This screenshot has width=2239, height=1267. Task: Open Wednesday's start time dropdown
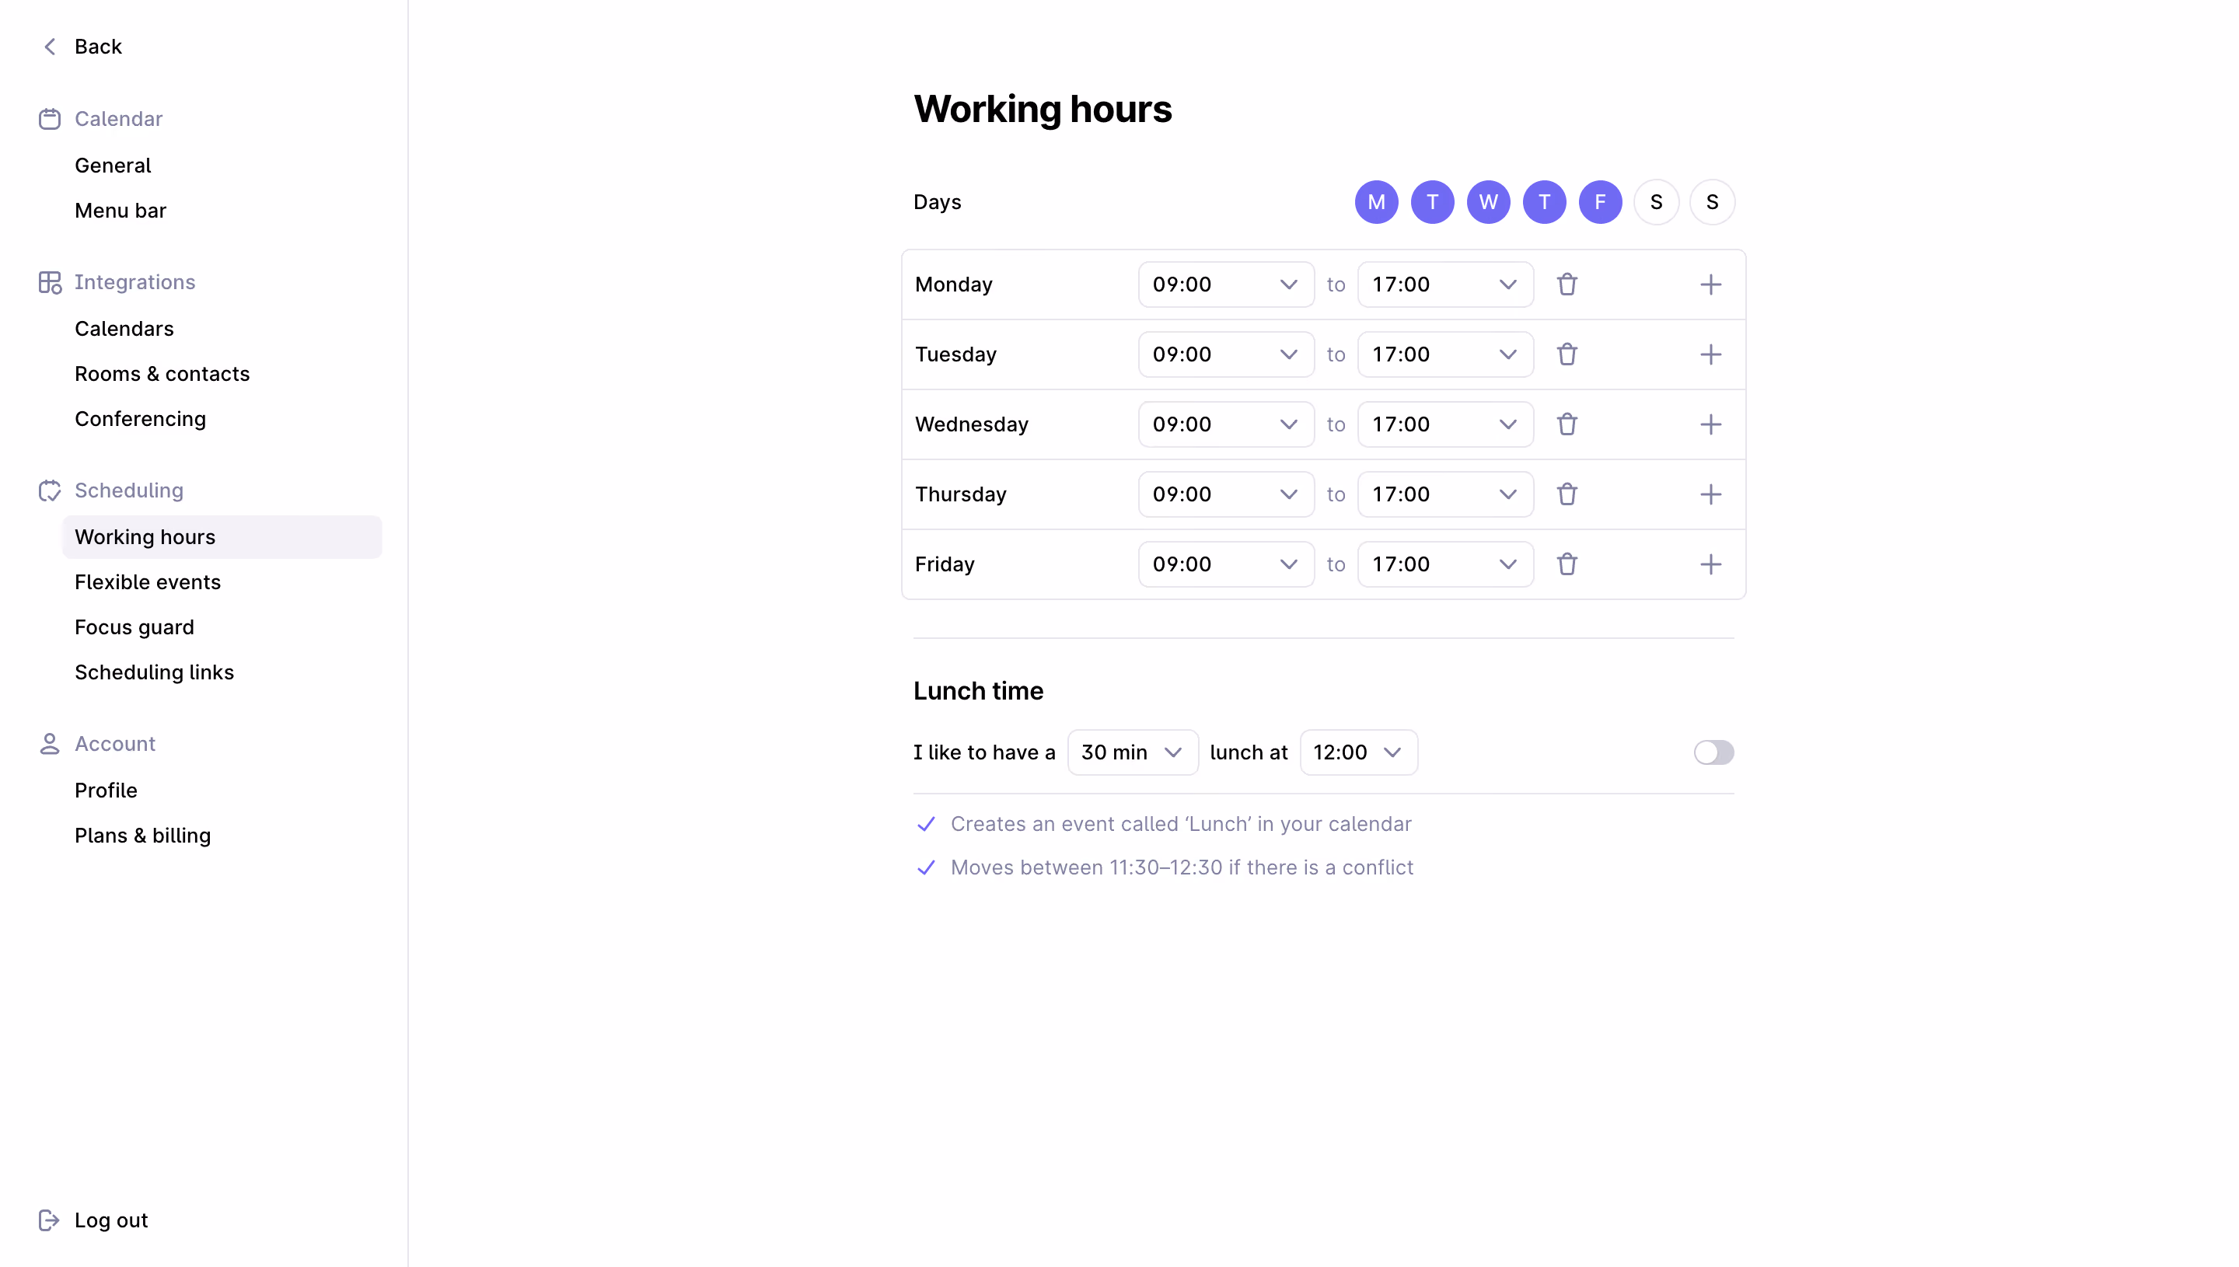point(1225,424)
